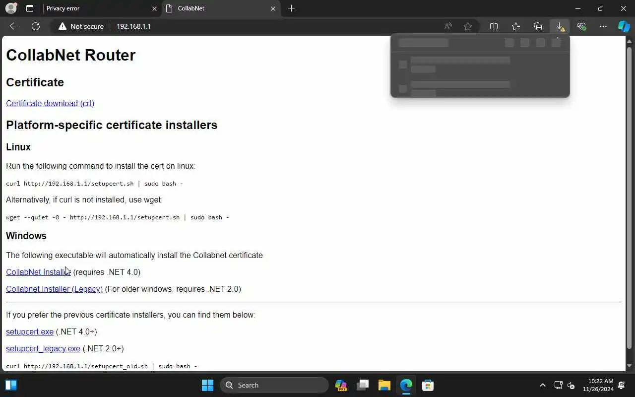Screen dimensions: 635x397
Task: Open Microsoft Store from taskbar
Action: coord(428,385)
